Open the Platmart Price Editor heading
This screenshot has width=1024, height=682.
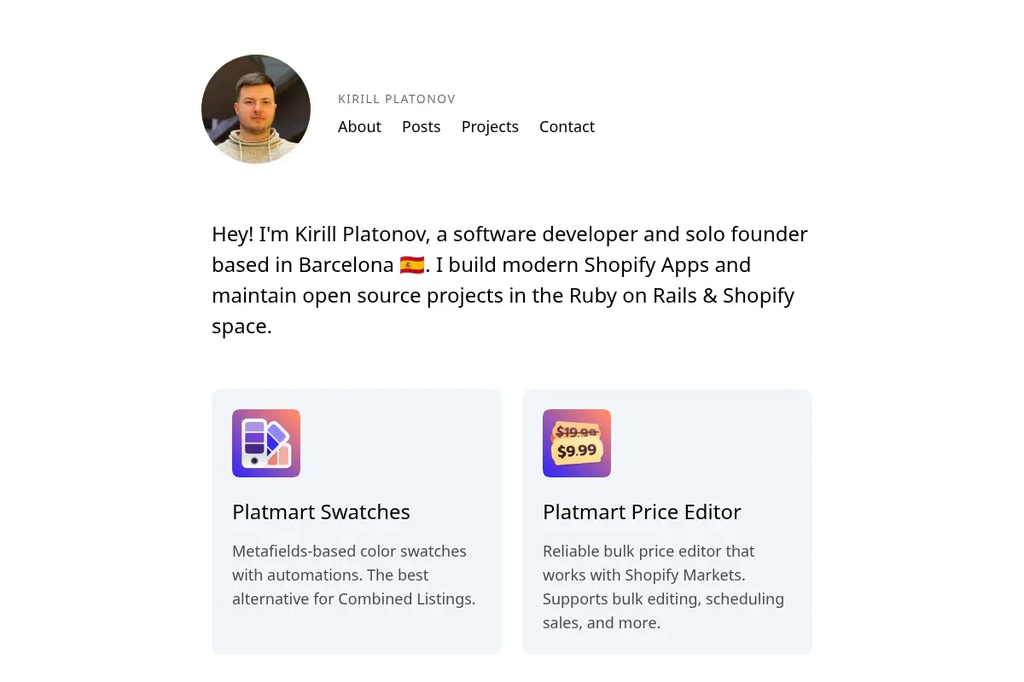(x=642, y=511)
